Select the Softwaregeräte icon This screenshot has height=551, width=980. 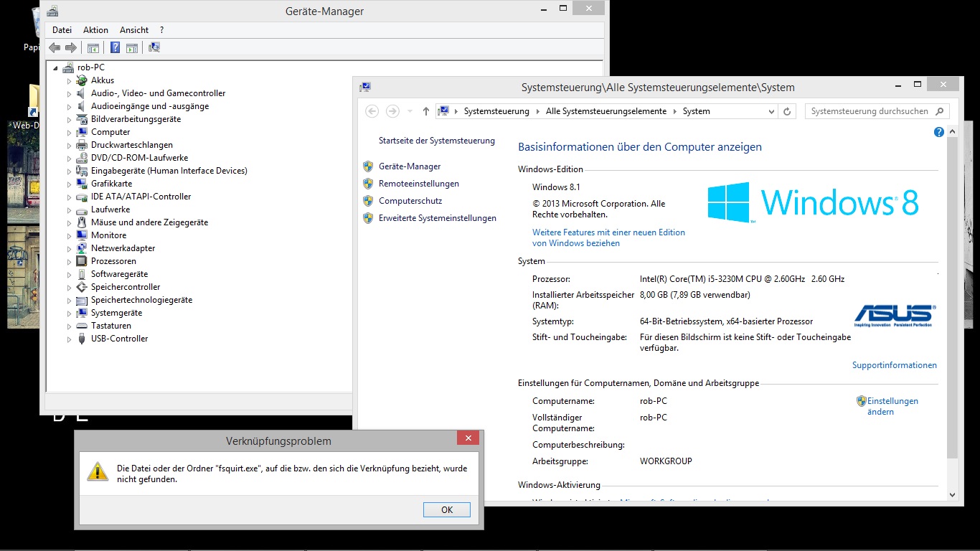[x=82, y=274]
